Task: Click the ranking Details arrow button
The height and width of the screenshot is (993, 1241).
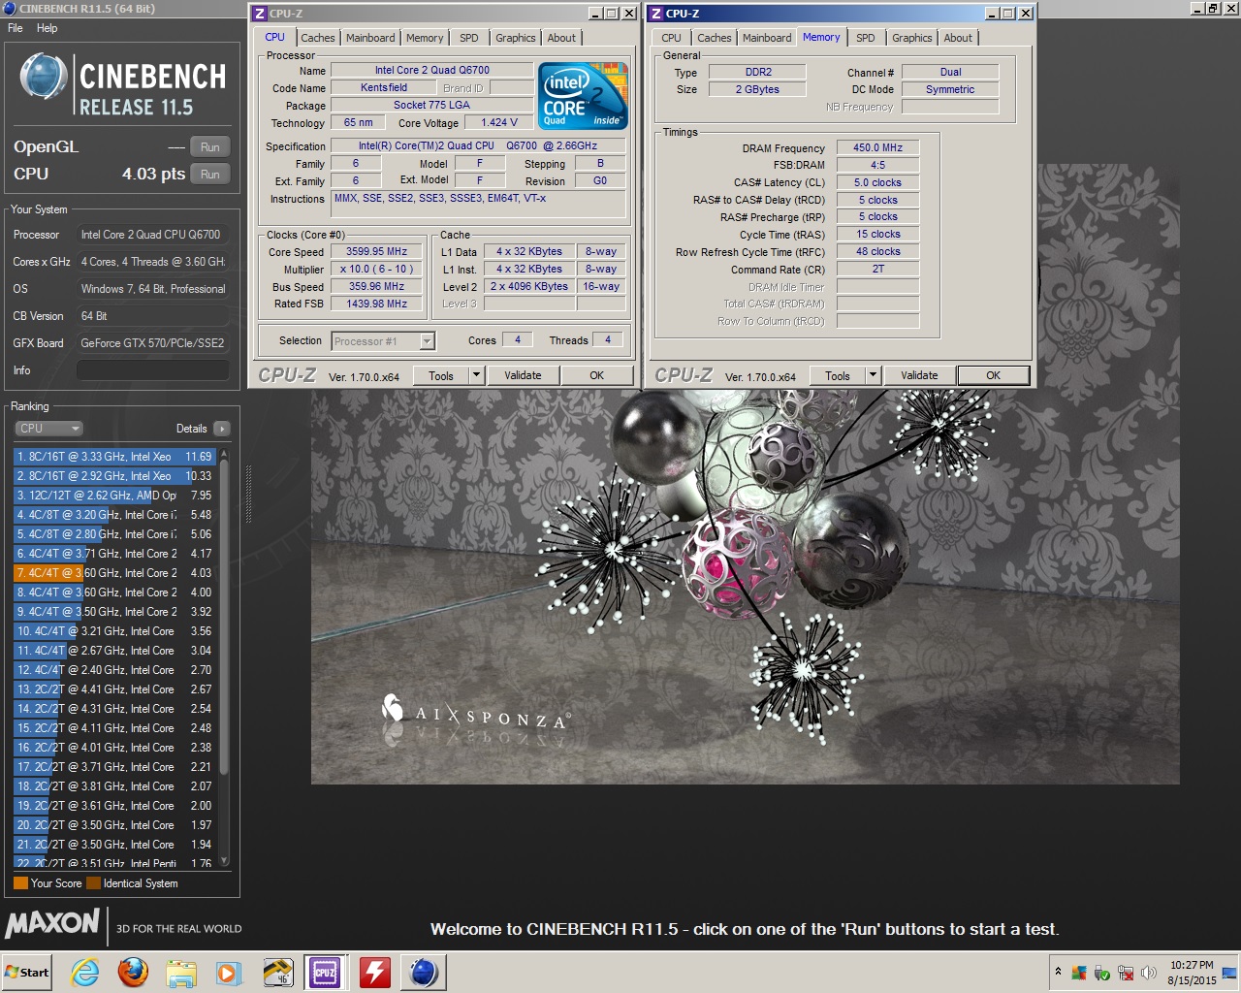Action: tap(221, 429)
